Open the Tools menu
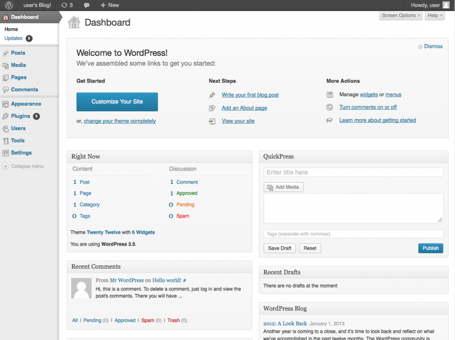 tap(18, 140)
